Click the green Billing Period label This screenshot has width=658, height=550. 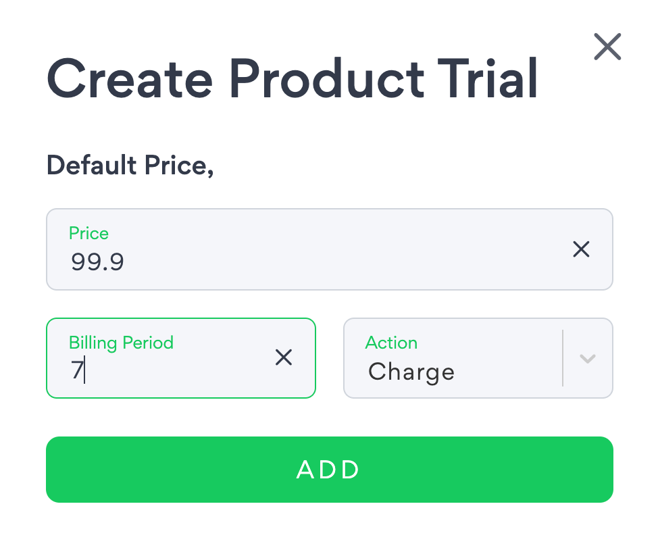click(121, 343)
